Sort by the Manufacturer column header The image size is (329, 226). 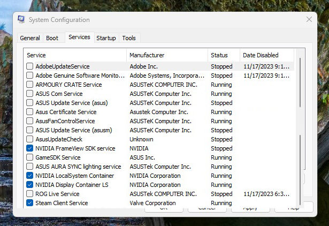pos(167,55)
